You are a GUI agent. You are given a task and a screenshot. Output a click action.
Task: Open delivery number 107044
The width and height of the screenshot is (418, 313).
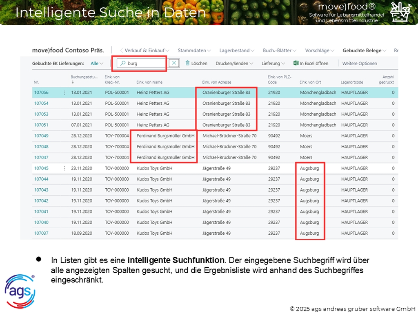41,179
